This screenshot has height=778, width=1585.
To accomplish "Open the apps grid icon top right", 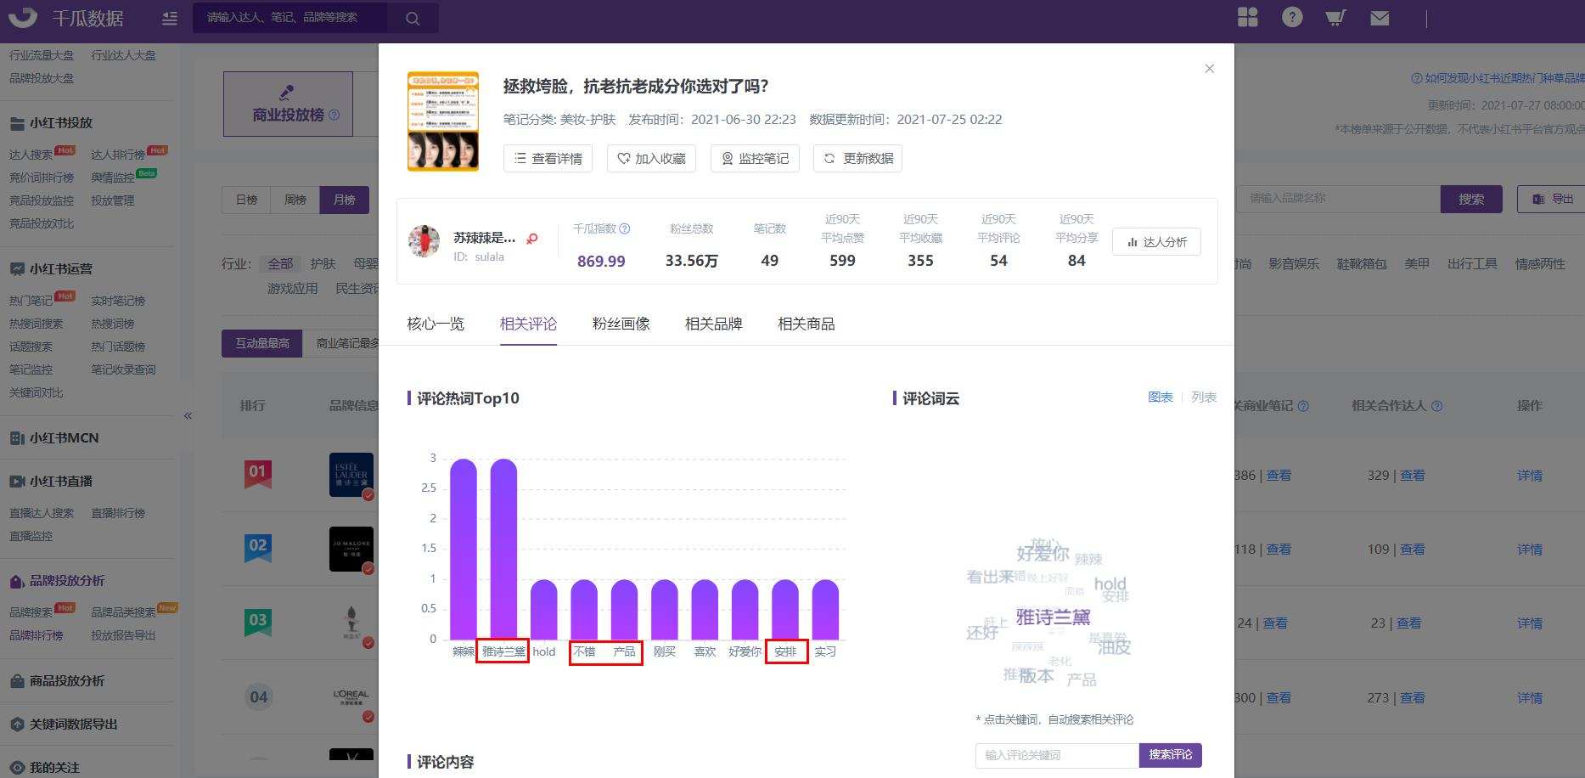I will (x=1247, y=17).
